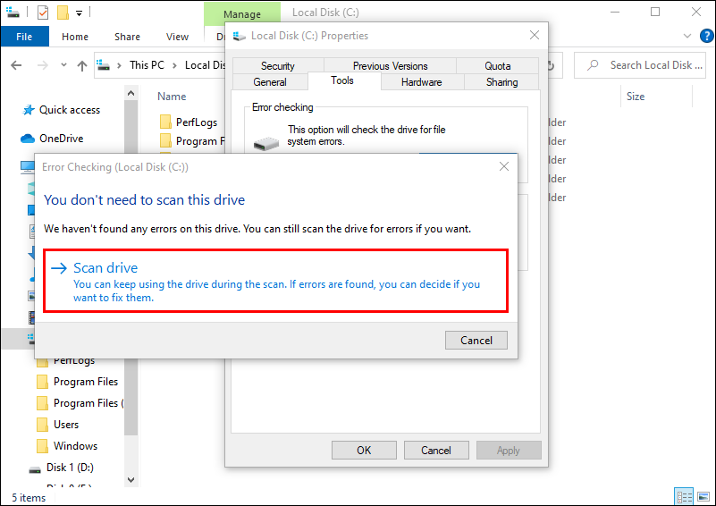Open the Share ribbon tab
Image resolution: width=716 pixels, height=506 pixels.
click(x=127, y=37)
